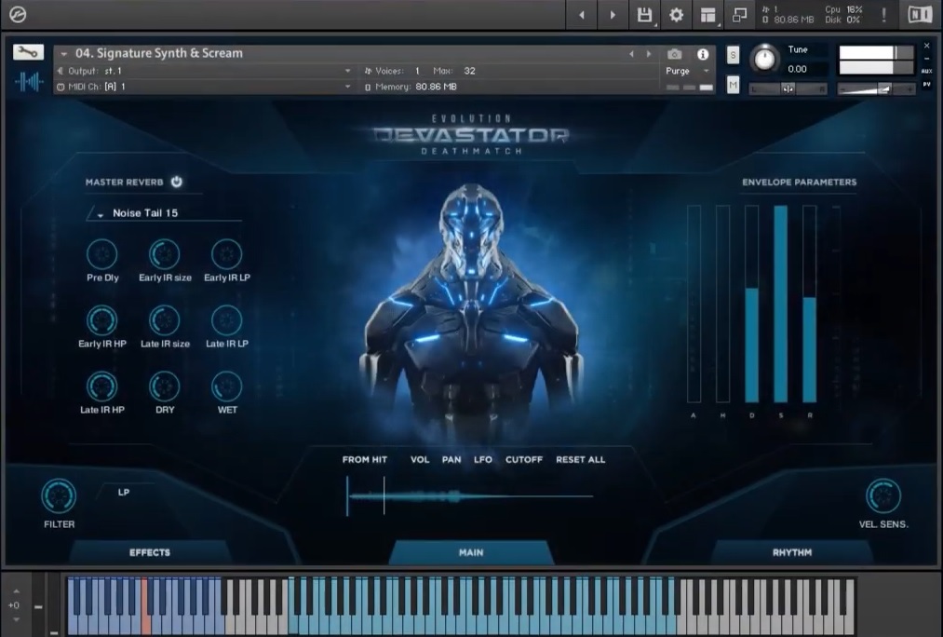
Task: Click the Early IR HP knob
Action: (x=102, y=320)
